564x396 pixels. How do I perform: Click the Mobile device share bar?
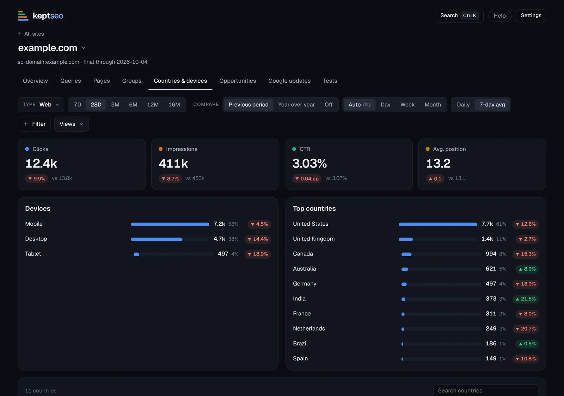pos(170,224)
